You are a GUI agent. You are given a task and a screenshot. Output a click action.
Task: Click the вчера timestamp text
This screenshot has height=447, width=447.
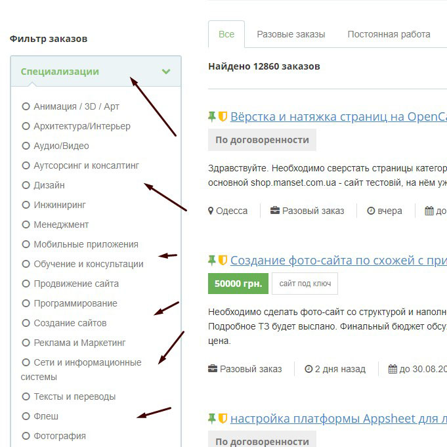point(390,211)
